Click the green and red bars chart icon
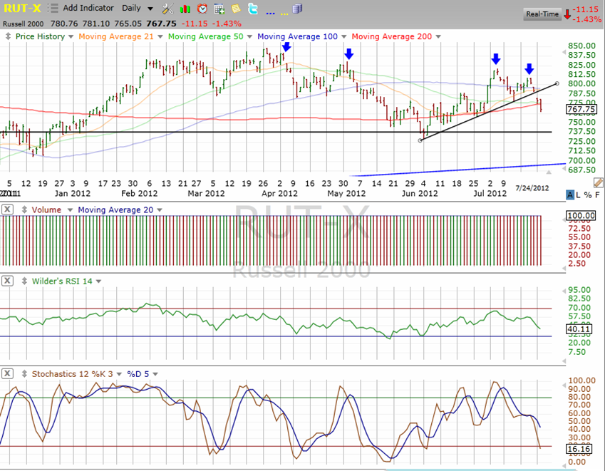The image size is (605, 471). click(185, 9)
